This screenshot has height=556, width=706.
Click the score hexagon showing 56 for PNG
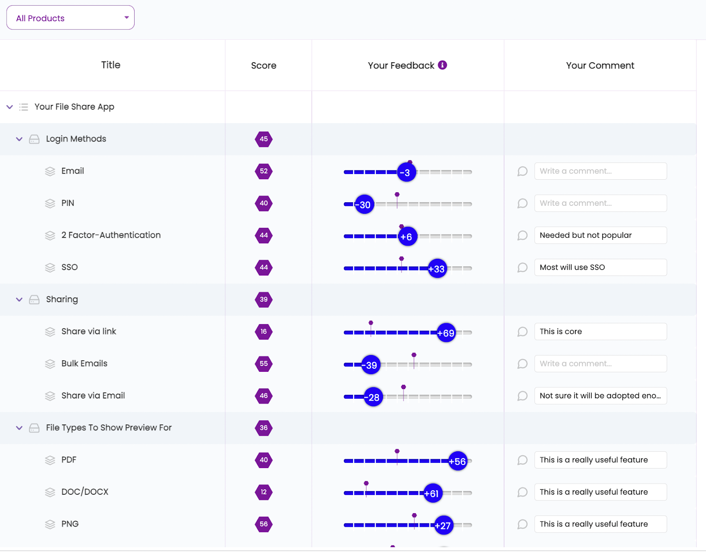pyautogui.click(x=263, y=525)
